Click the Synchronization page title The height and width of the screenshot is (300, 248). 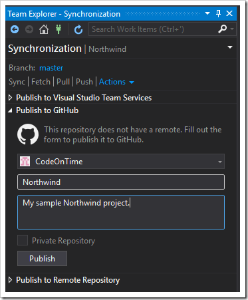[45, 49]
